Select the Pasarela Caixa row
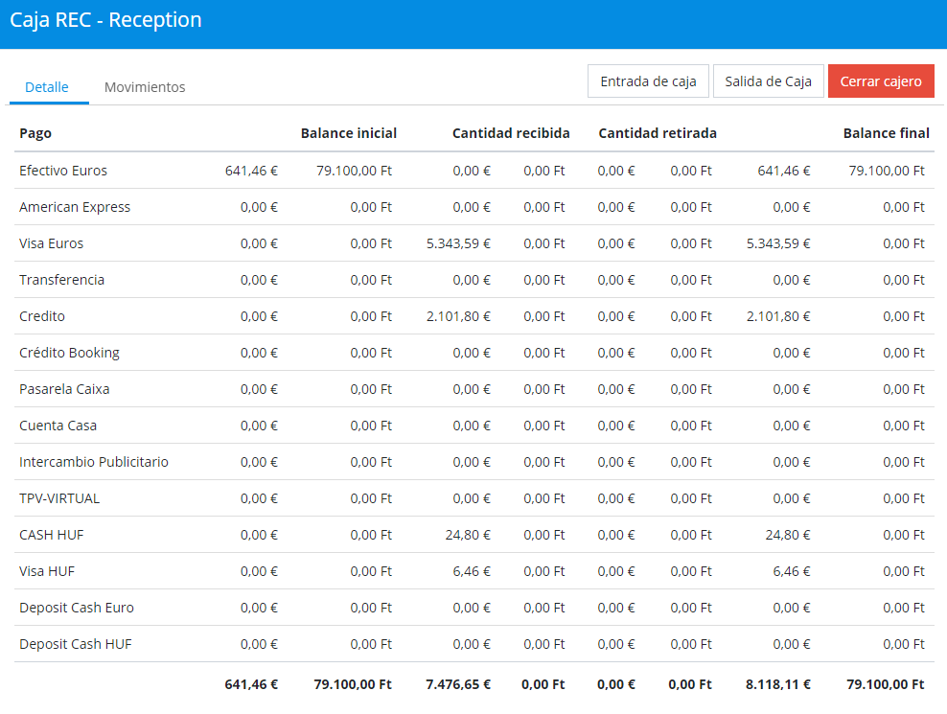The height and width of the screenshot is (714, 947). [64, 389]
